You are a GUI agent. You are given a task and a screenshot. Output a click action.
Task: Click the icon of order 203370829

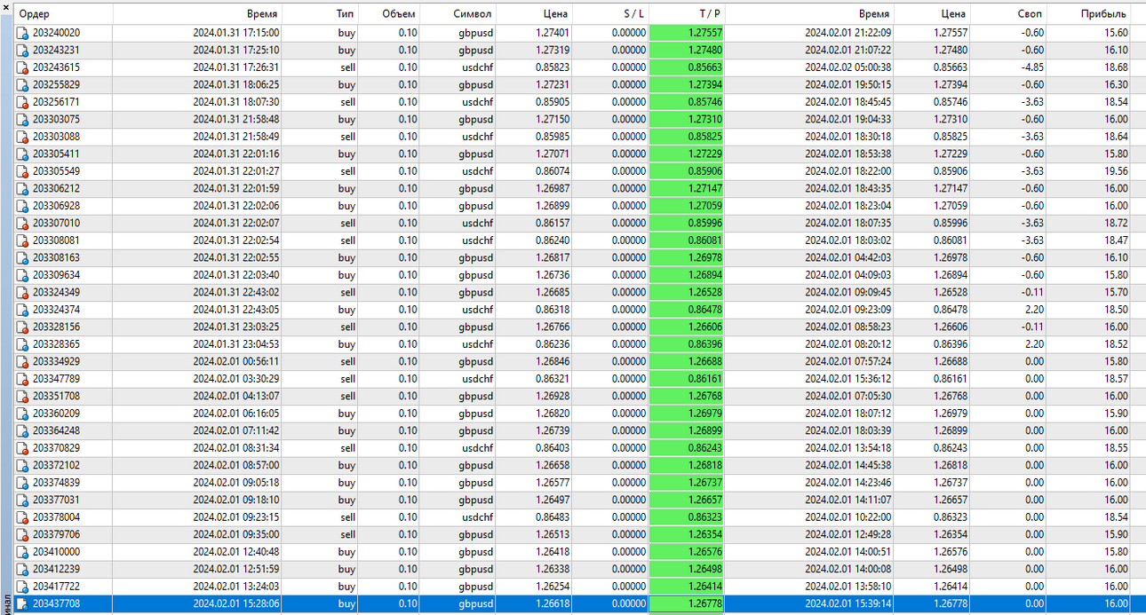click(23, 448)
